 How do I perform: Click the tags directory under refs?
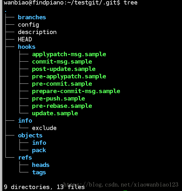tap(39, 172)
